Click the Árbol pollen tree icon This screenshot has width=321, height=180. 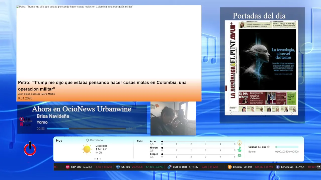coord(239,143)
